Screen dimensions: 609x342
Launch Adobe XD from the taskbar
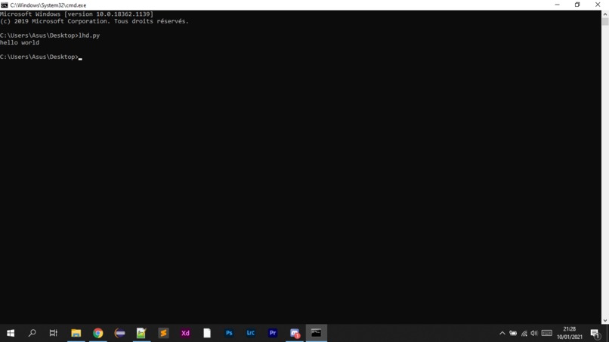[x=185, y=333]
